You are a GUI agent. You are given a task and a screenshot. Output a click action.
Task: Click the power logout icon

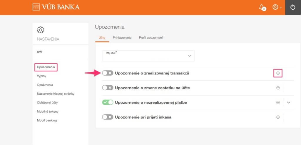[293, 7]
